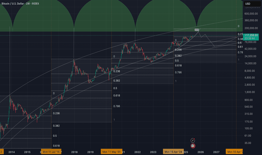Click the 2023 label on time axis
This screenshot has height=155, width=262.
pyautogui.click(x=153, y=152)
